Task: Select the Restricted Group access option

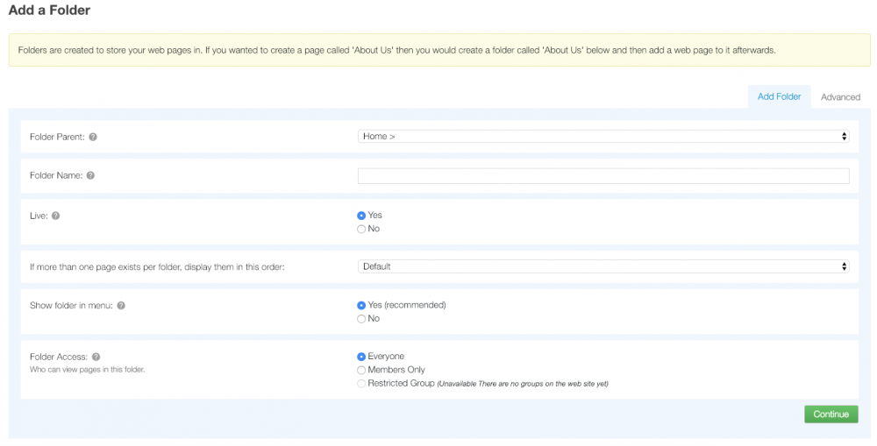Action: pyautogui.click(x=361, y=384)
